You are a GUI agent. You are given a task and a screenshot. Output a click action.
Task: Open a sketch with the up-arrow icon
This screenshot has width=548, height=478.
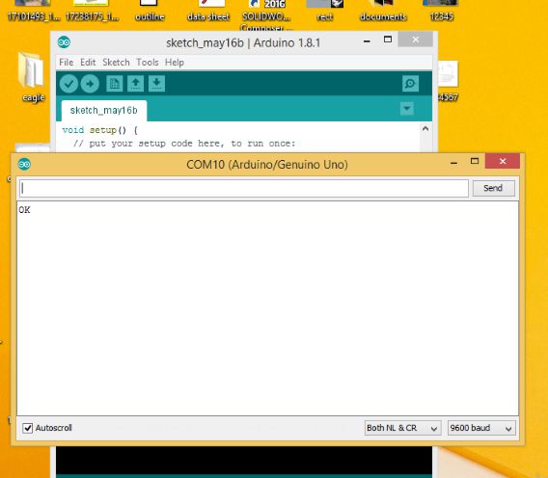click(x=136, y=84)
